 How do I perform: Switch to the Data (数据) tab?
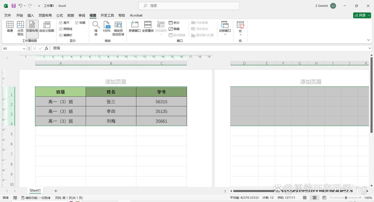point(71,15)
